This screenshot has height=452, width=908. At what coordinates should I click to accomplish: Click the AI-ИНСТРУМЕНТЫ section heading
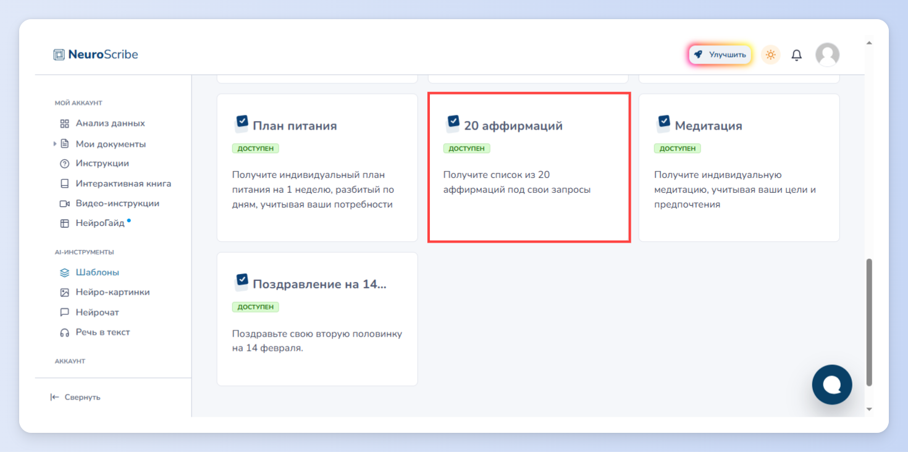pos(84,252)
